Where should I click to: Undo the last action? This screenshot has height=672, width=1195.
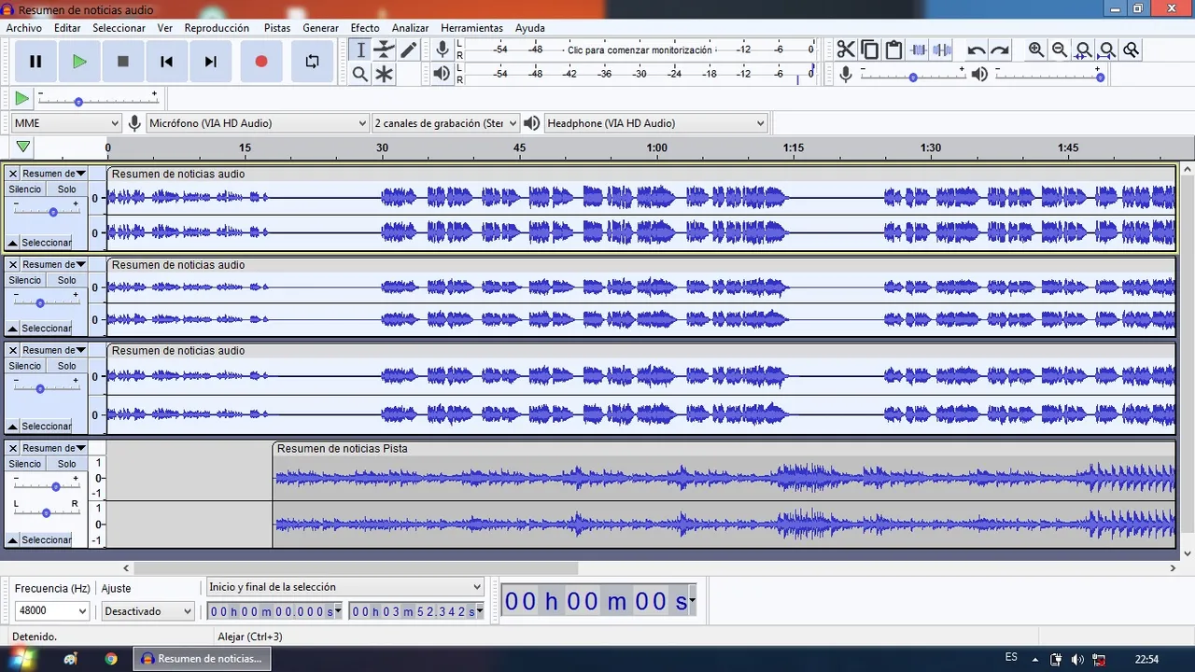pos(977,50)
